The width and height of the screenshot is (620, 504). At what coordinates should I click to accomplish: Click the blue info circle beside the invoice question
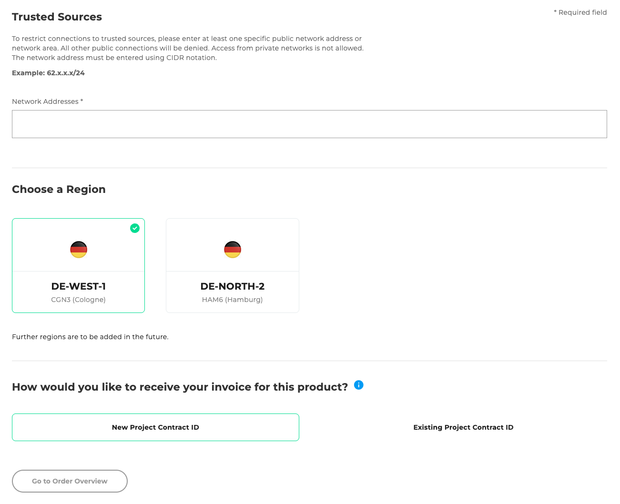(x=358, y=385)
